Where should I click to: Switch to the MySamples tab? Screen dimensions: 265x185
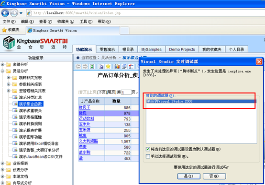coord(151,50)
